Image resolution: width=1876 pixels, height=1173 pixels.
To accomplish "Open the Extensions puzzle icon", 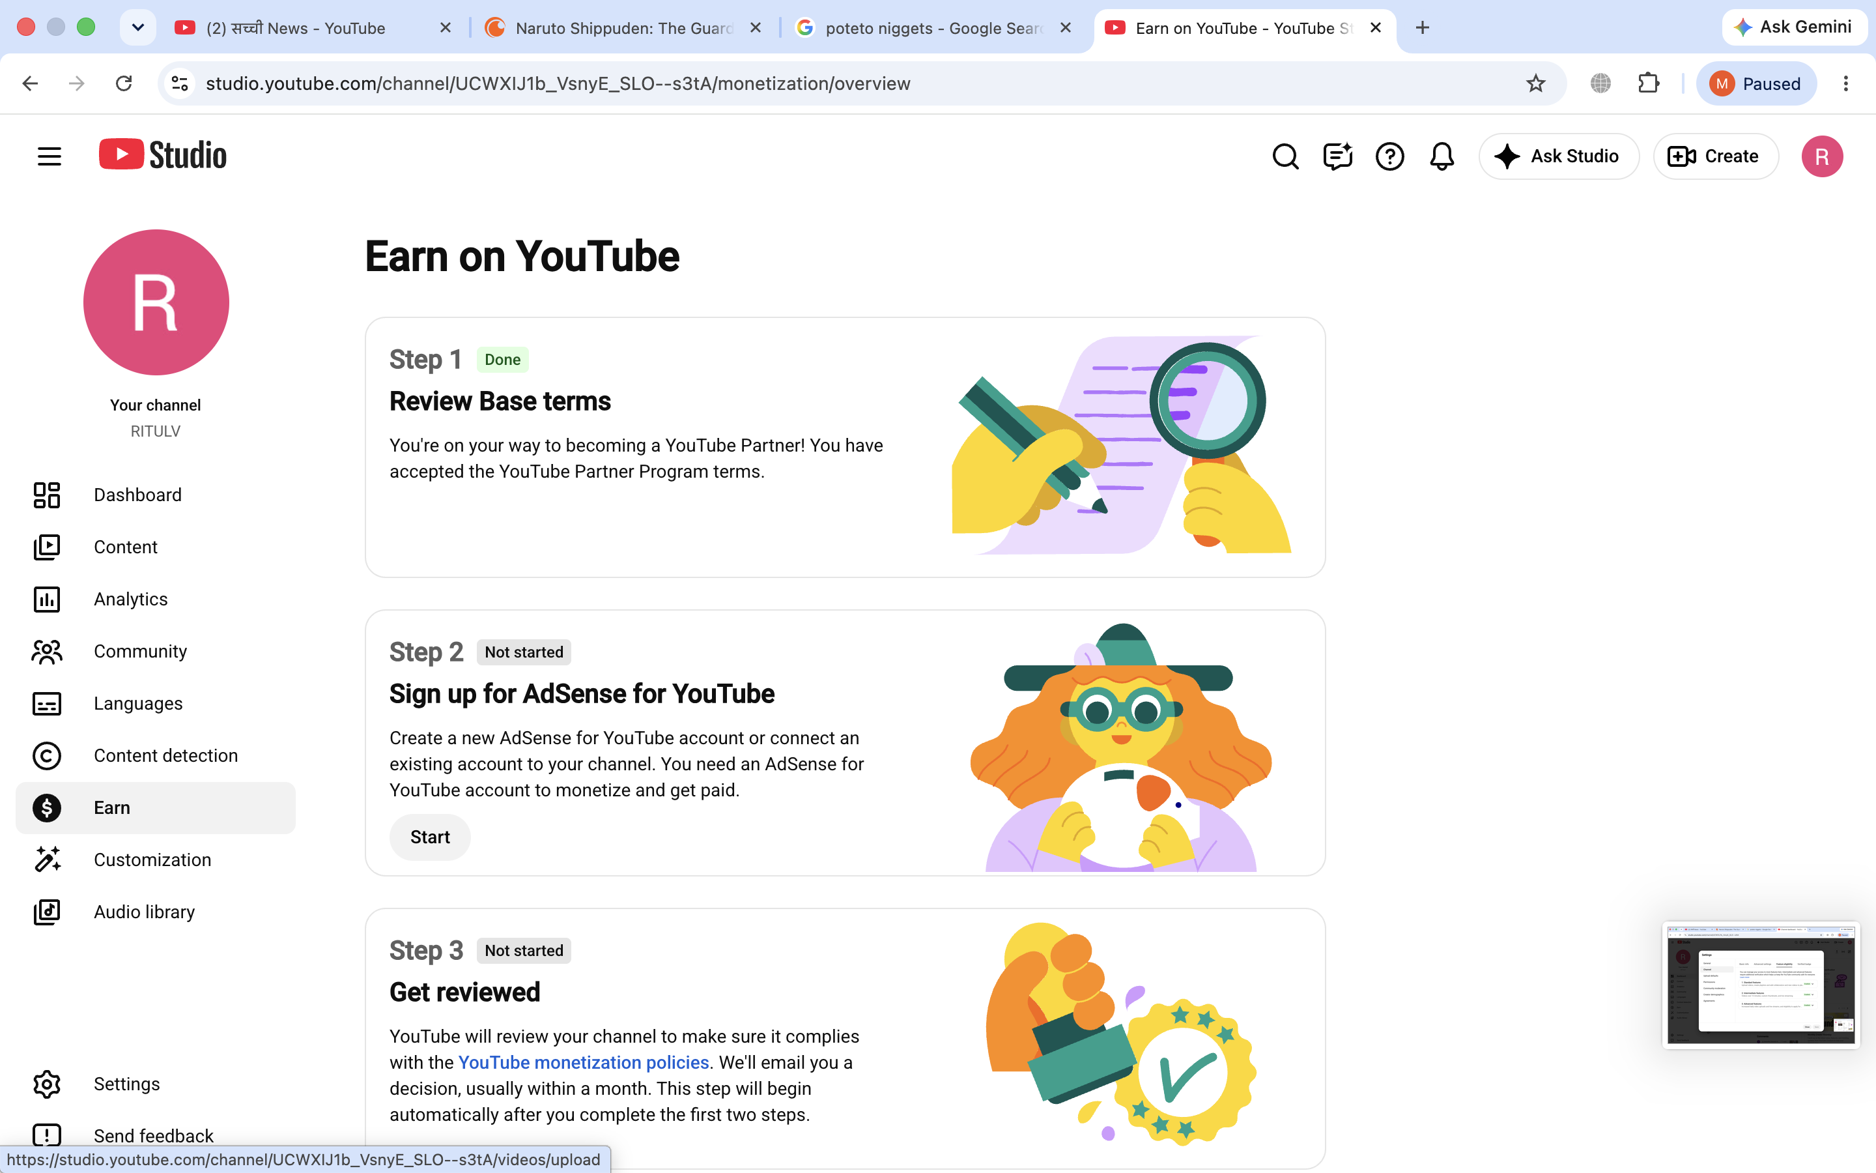I will click(1648, 83).
